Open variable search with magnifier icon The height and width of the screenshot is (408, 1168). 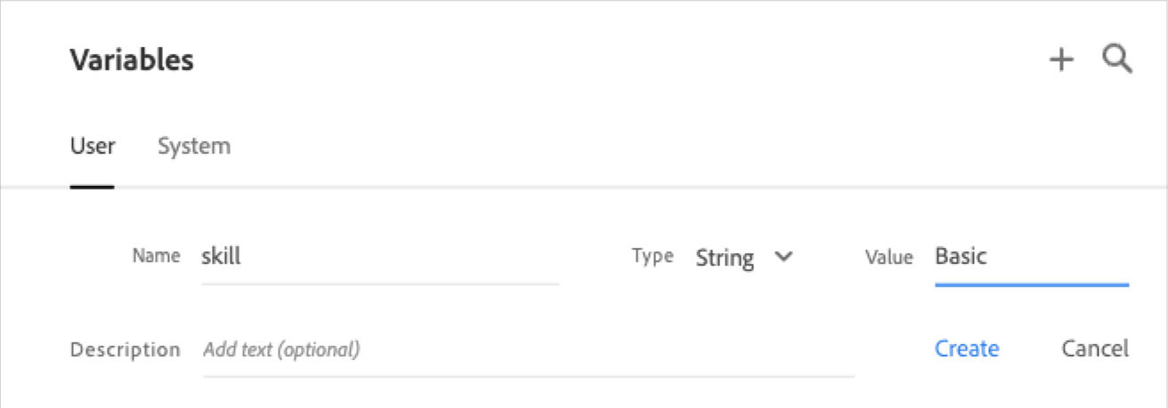pos(1117,60)
